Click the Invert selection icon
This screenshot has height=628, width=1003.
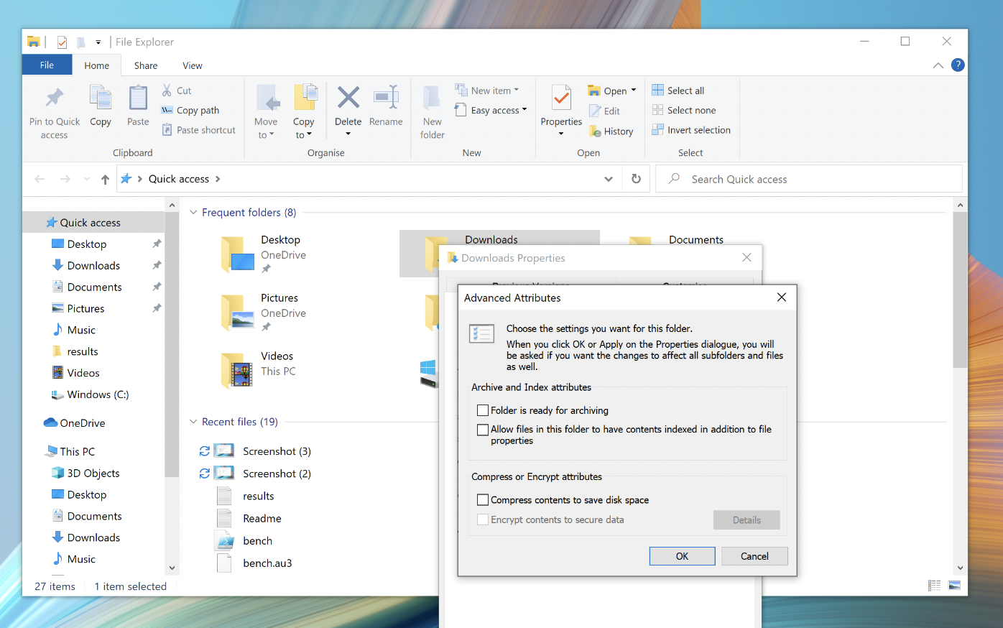(690, 129)
